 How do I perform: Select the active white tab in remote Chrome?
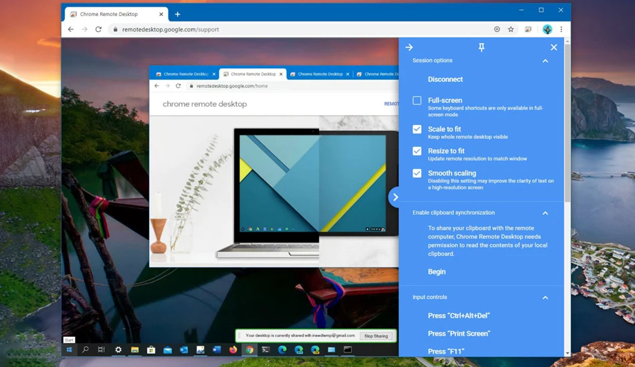(x=252, y=74)
